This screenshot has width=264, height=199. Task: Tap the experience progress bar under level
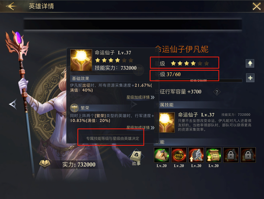(198, 81)
